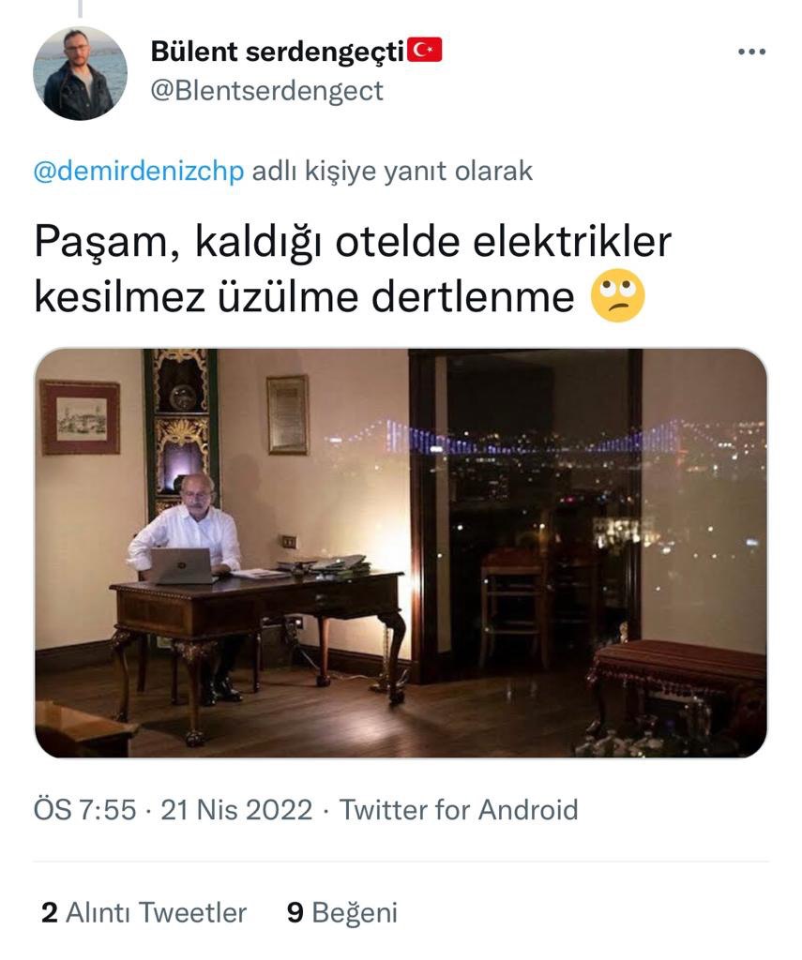Select the tweet text starting with Paşam
Image resolution: width=802 pixels, height=960 pixels.
(353, 269)
